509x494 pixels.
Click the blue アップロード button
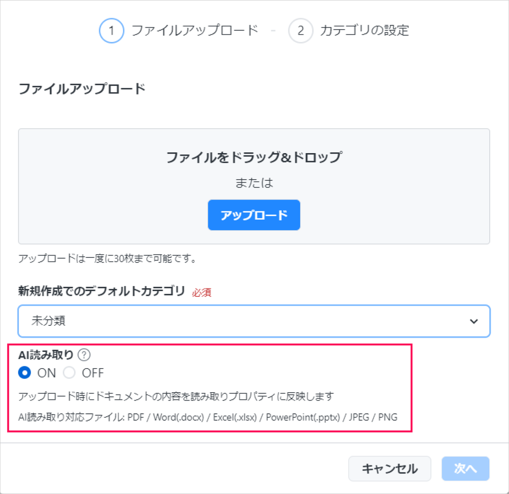[254, 215]
